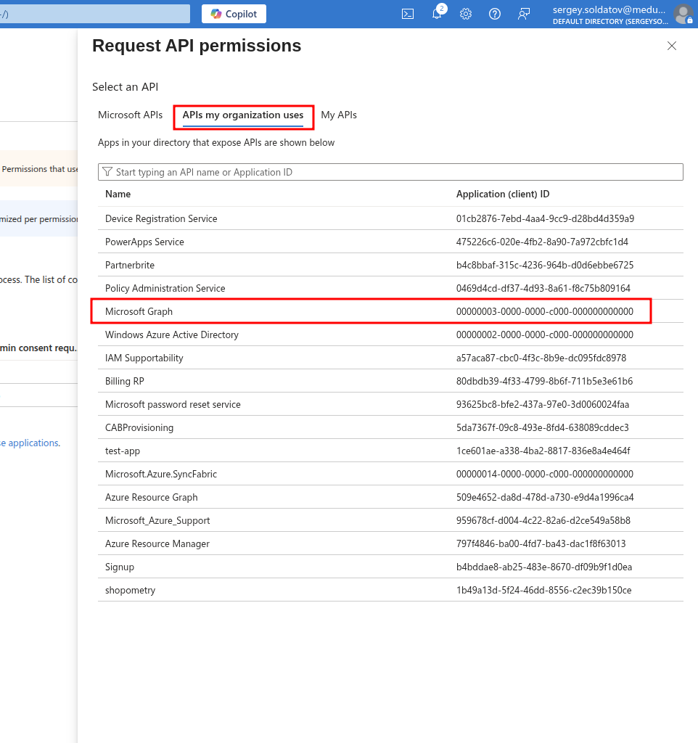This screenshot has height=743, width=698.
Task: Click the portal search box in header
Action: 95,14
